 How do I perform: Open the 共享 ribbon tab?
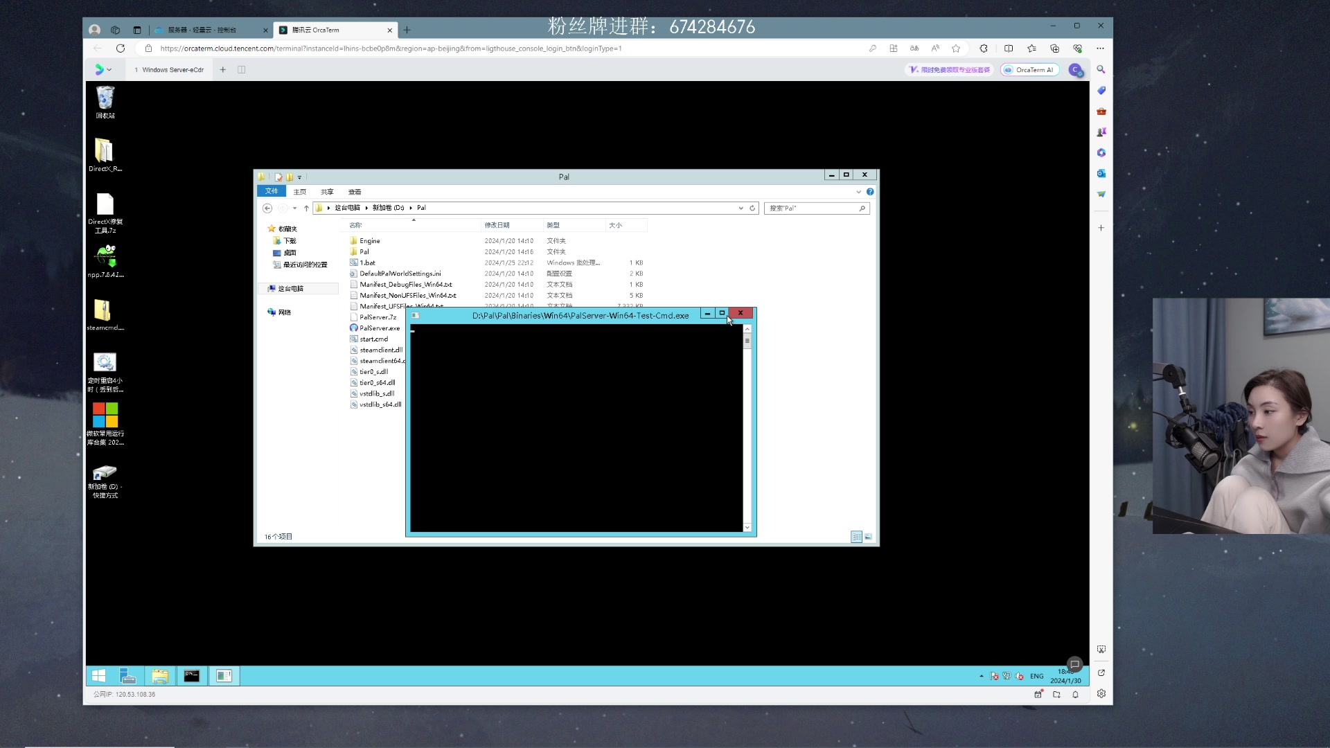(x=327, y=192)
